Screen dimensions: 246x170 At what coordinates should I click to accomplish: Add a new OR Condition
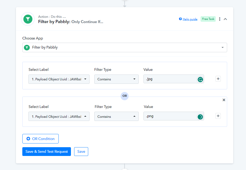point(40,139)
